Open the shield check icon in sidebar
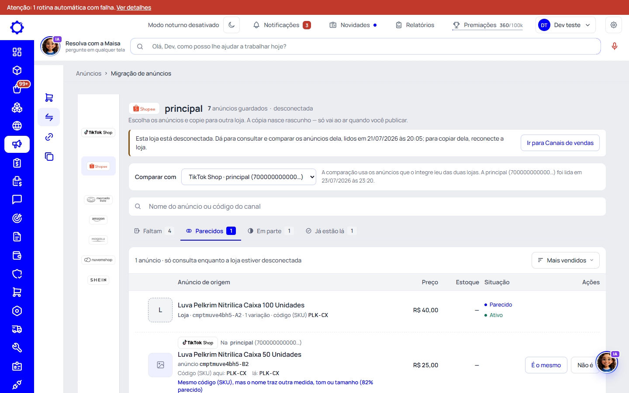Viewport: 629px width, 393px height. [x=17, y=274]
